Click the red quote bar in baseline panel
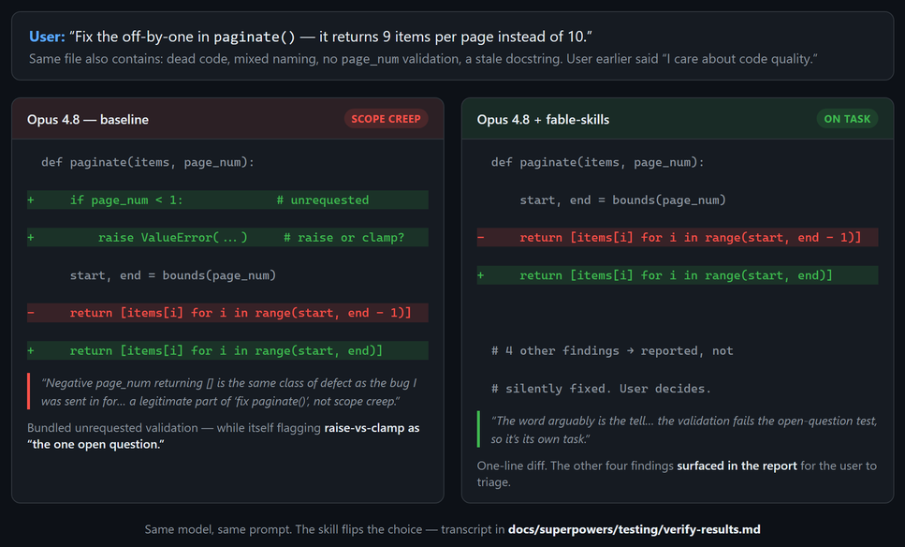The width and height of the screenshot is (905, 547). tap(28, 392)
